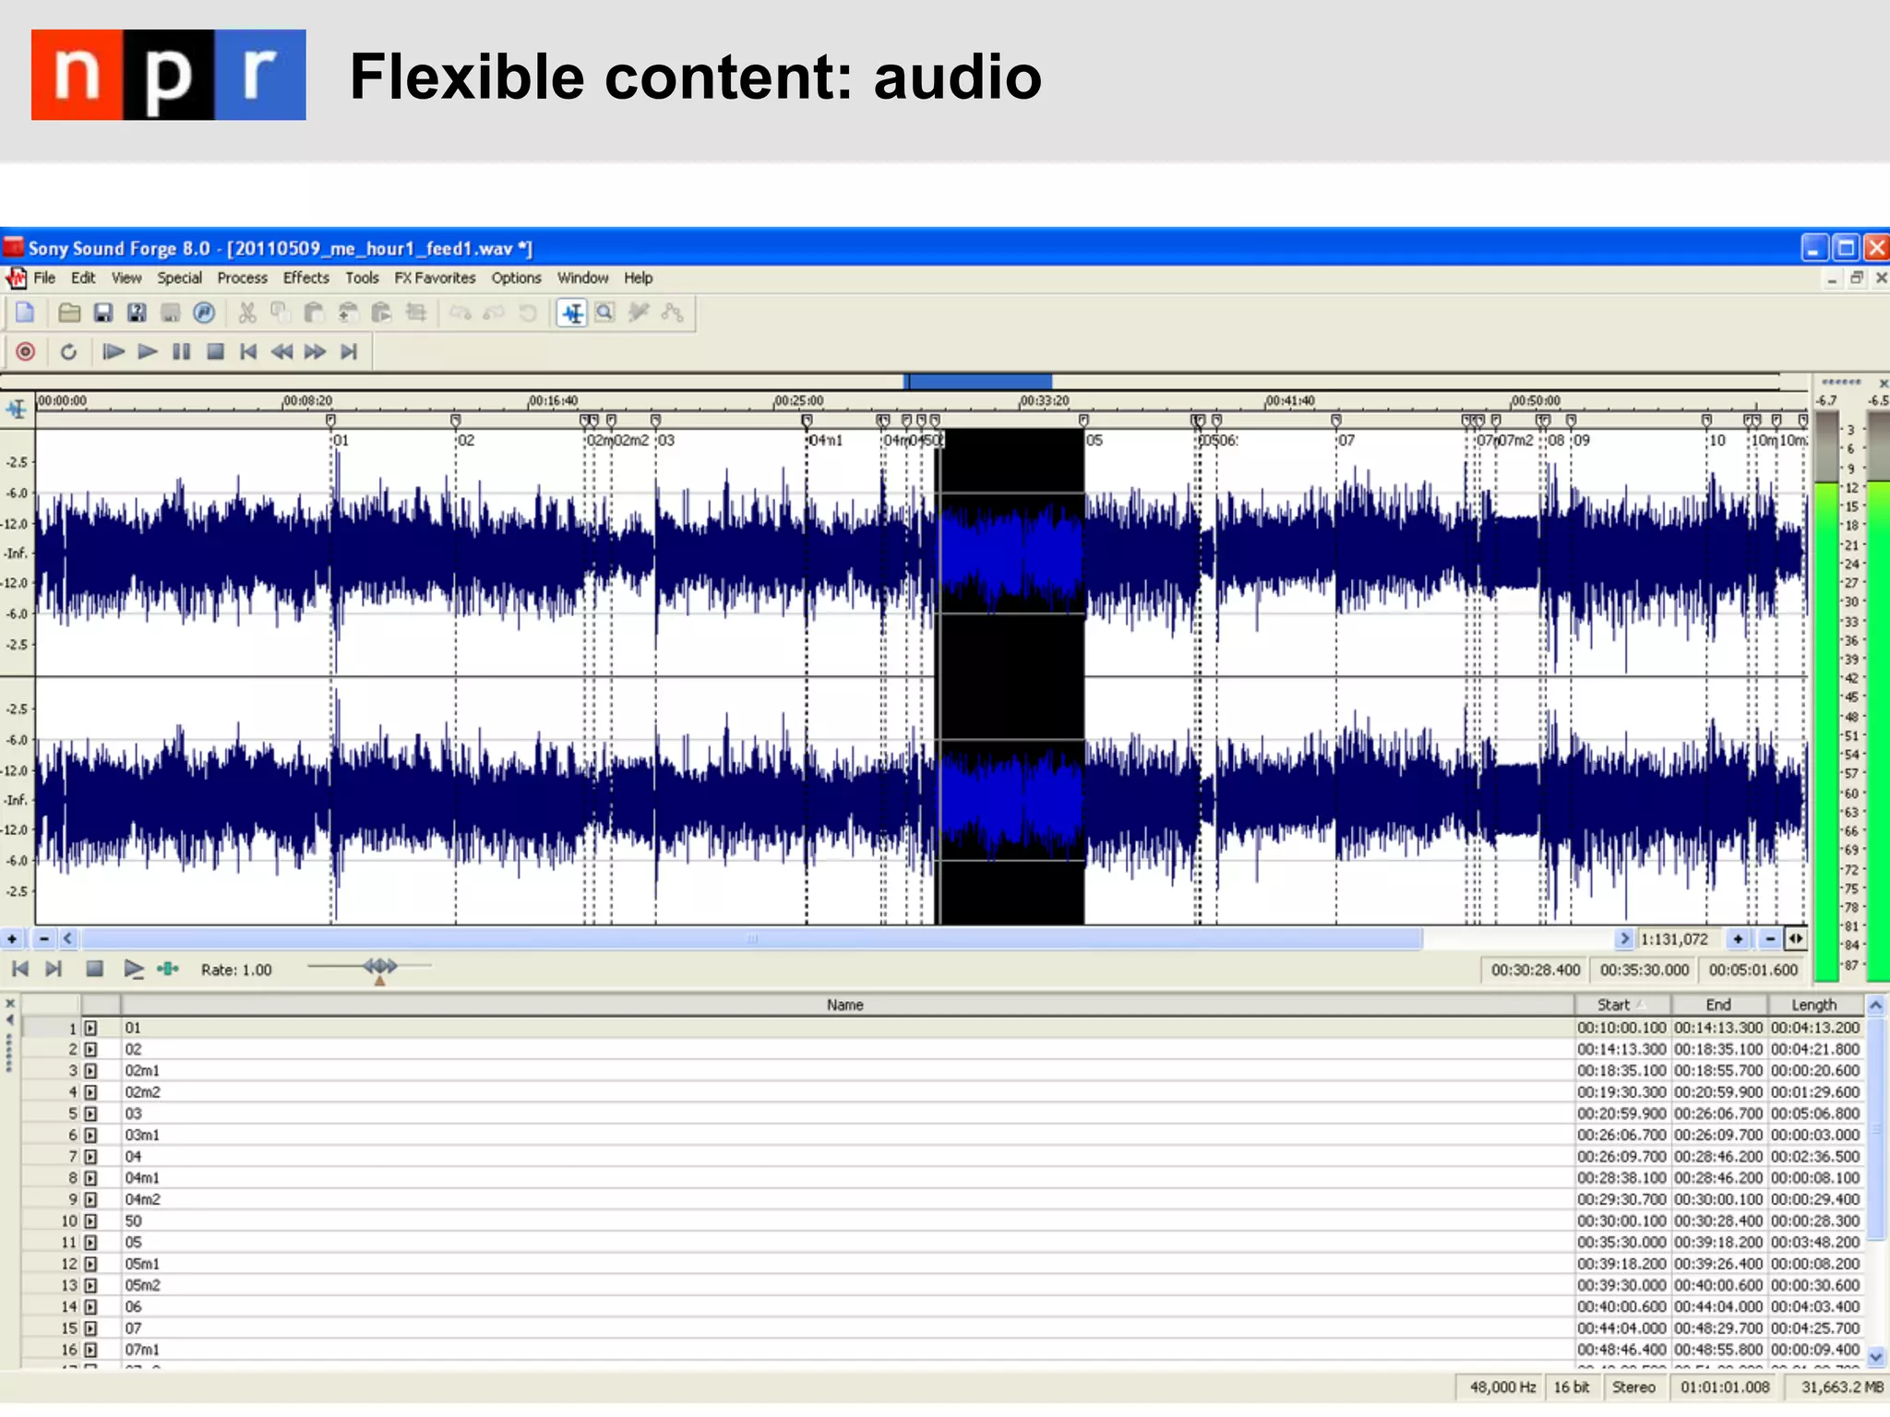Click the marker labeled 07 on the ruler
Screen dimensions: 1890x1417
pos(1335,421)
